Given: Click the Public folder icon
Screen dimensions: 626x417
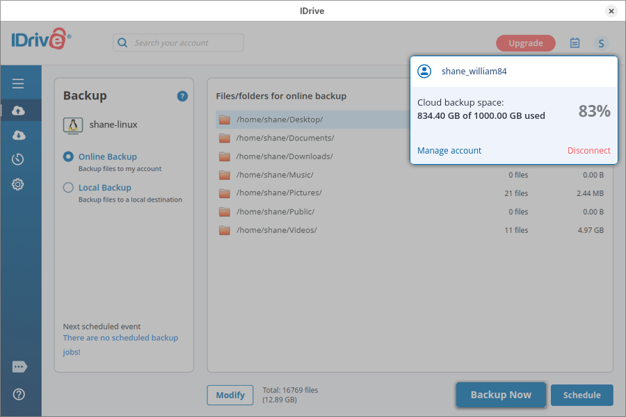Looking at the screenshot, I should [x=225, y=211].
